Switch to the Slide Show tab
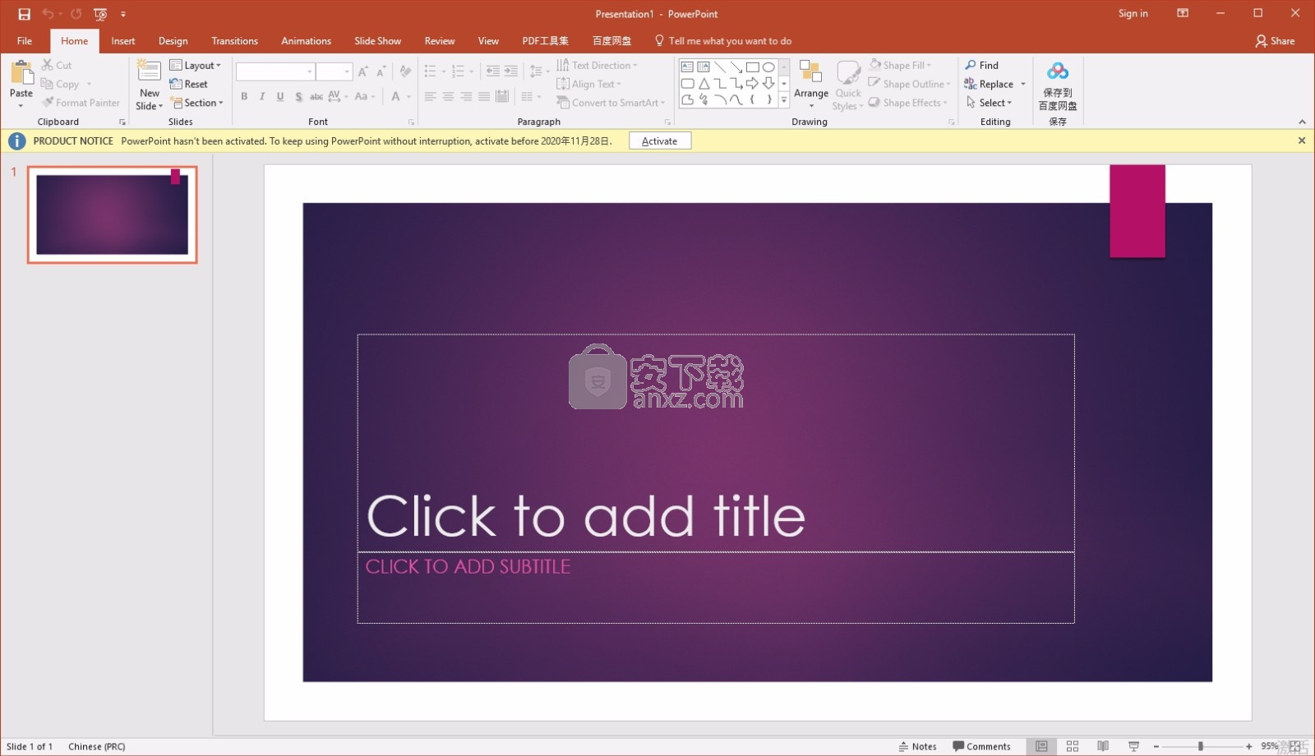Viewport: 1315px width, 756px height. 377,41
